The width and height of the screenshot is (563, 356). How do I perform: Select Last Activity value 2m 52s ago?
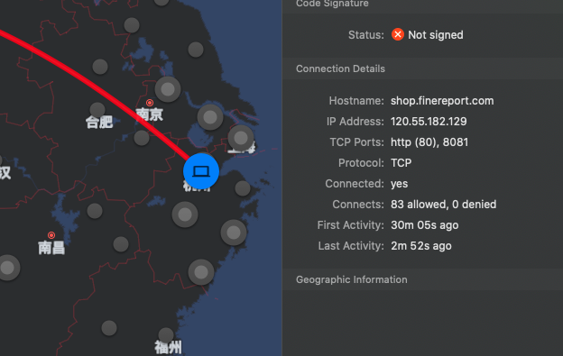coord(421,246)
